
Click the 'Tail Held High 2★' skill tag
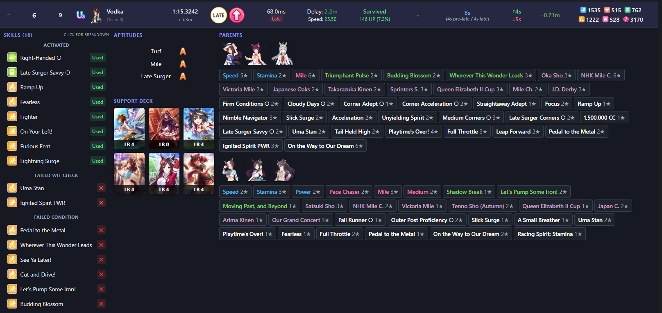point(357,132)
